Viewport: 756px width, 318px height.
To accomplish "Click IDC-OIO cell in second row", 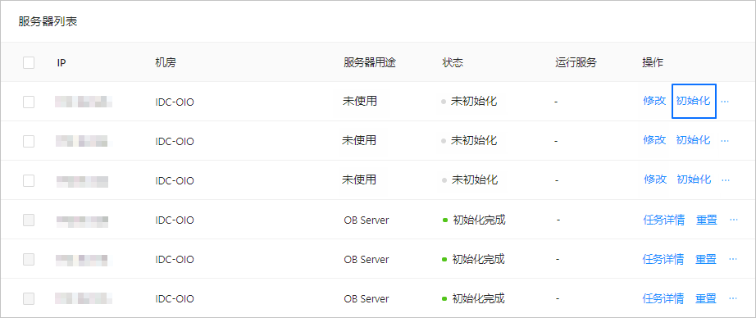I will coord(175,142).
